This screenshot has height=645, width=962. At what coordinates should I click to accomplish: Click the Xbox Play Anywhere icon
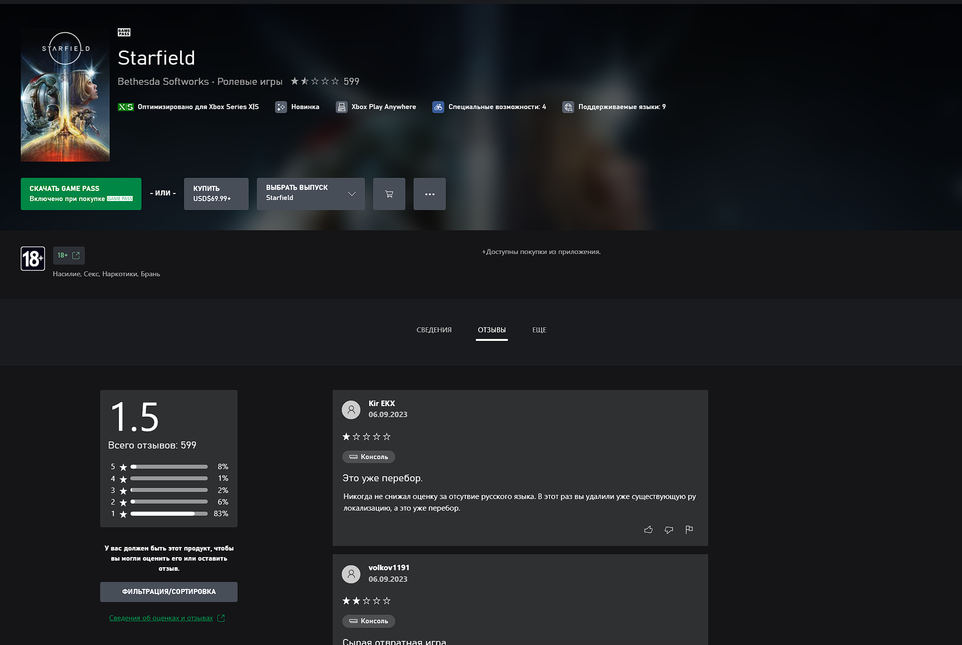342,107
